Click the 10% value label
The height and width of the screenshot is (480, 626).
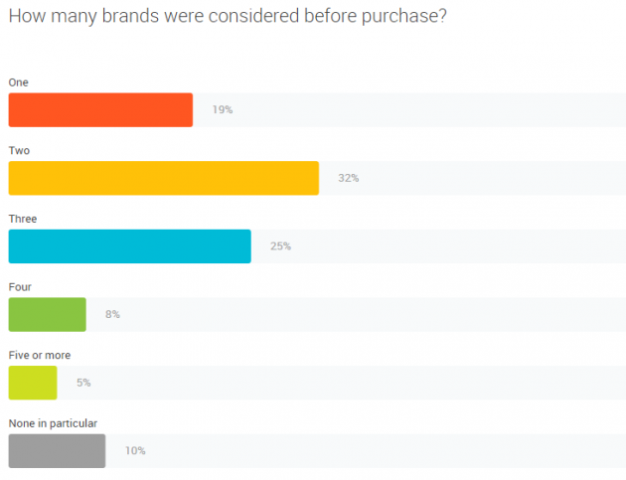(135, 450)
